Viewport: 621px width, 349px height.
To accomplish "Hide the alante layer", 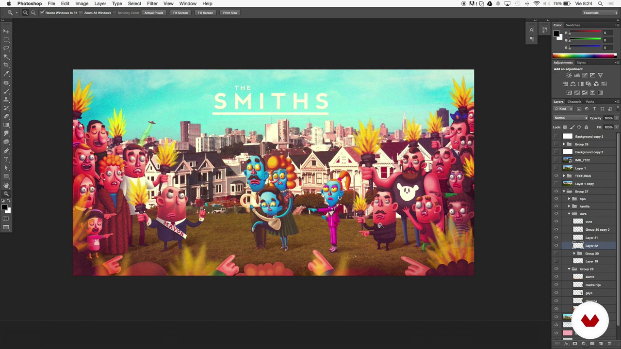I will [x=556, y=277].
